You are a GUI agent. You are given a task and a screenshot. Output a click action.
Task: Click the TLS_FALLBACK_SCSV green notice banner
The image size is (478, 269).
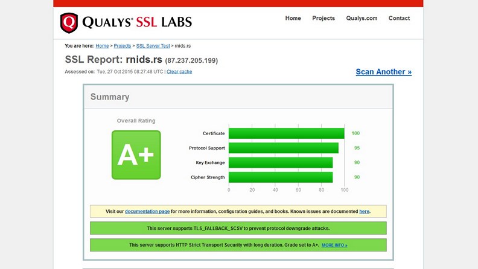238,229
